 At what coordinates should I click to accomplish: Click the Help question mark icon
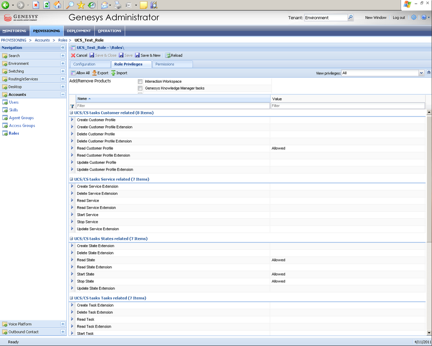(x=424, y=17)
